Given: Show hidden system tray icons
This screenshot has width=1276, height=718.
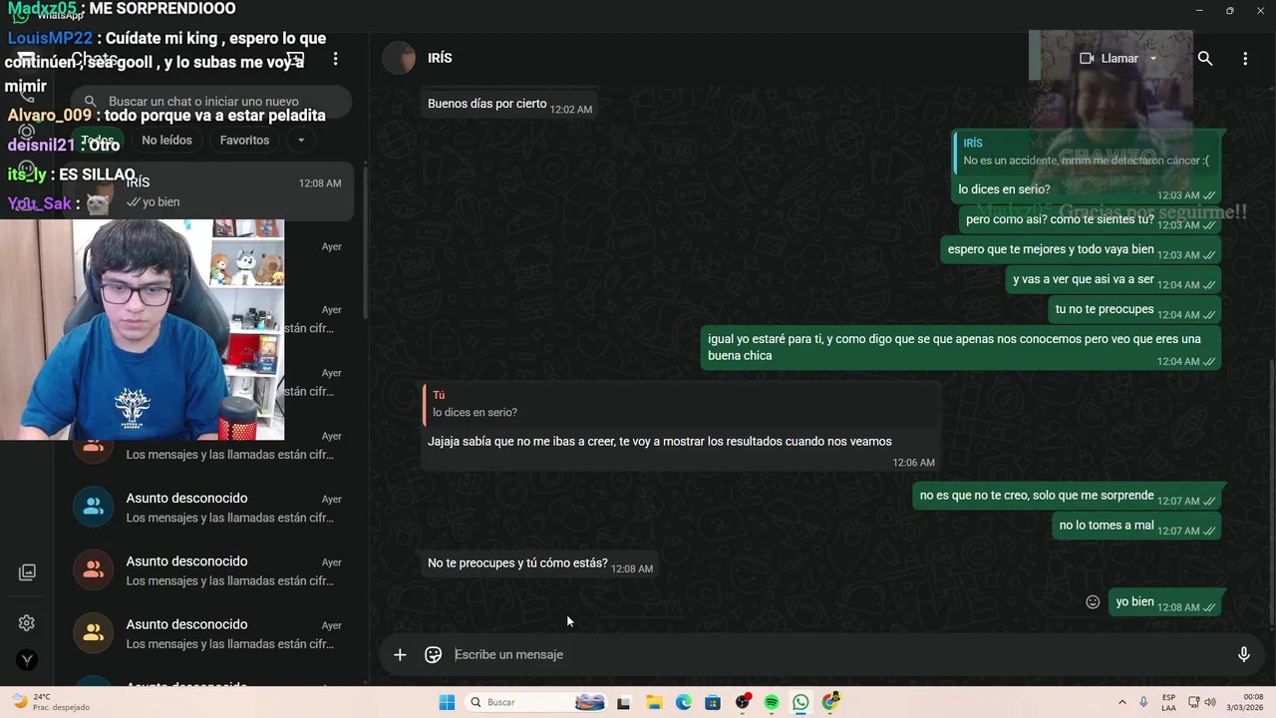Looking at the screenshot, I should 1121,703.
